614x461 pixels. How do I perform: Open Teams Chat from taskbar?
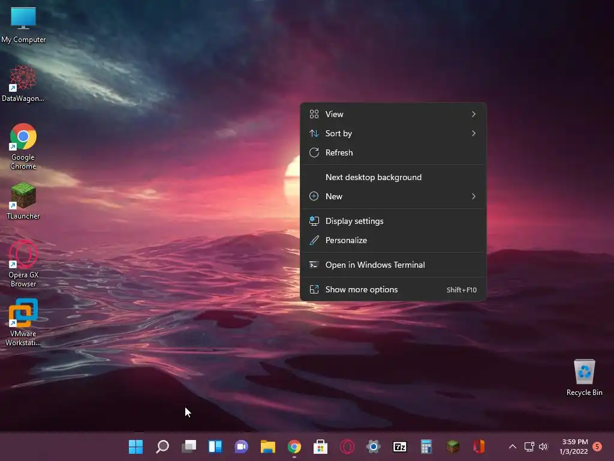241,447
